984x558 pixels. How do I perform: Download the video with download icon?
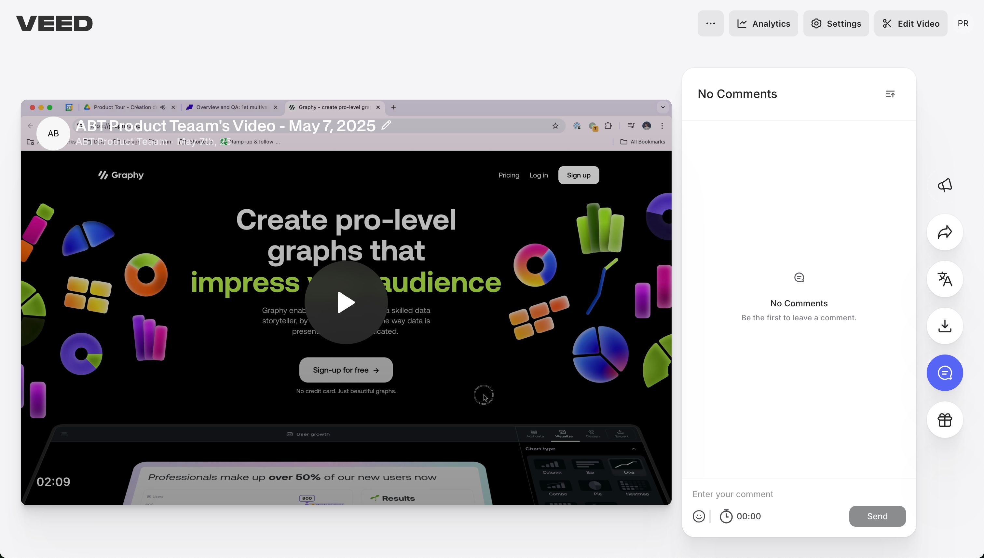click(x=945, y=326)
